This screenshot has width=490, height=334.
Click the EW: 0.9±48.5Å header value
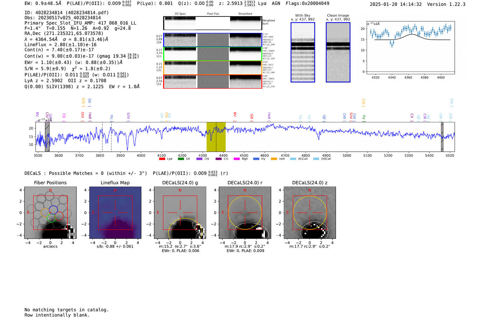click(43, 4)
